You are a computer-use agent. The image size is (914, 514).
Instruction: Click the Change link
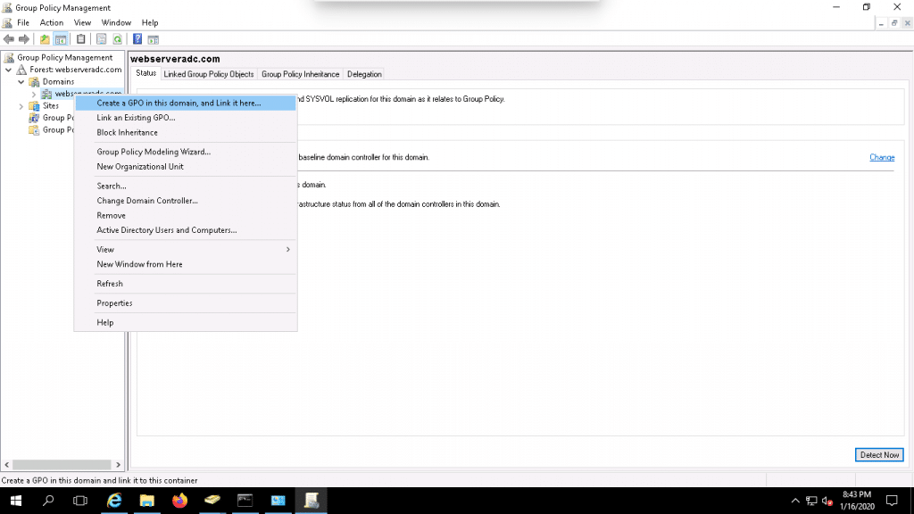click(882, 157)
